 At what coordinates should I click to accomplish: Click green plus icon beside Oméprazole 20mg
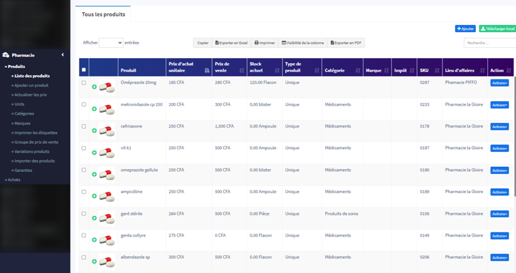tap(94, 87)
